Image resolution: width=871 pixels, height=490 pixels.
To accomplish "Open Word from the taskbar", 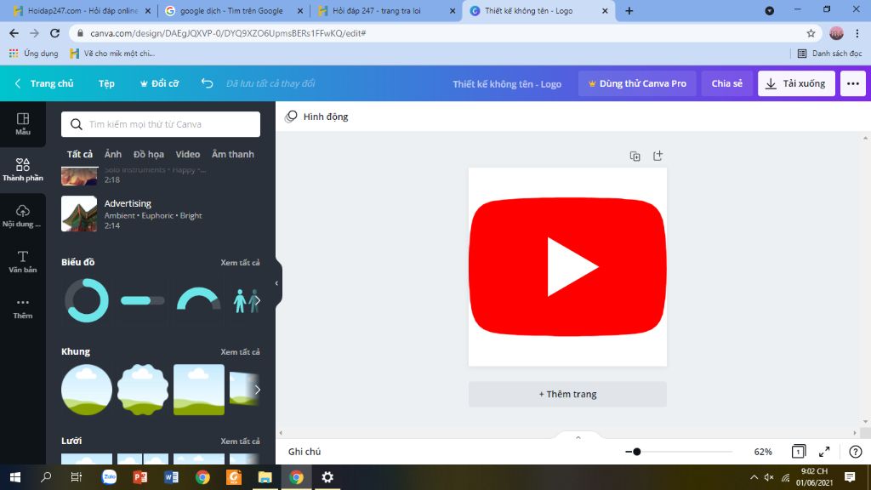I will pos(171,477).
